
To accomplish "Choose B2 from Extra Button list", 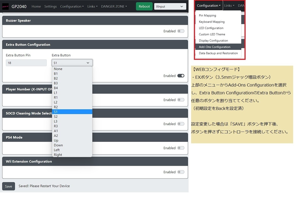I will [x=72, y=78].
